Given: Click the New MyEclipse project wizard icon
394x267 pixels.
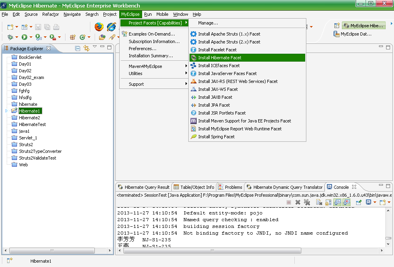Looking at the screenshot, I should coord(24,27).
